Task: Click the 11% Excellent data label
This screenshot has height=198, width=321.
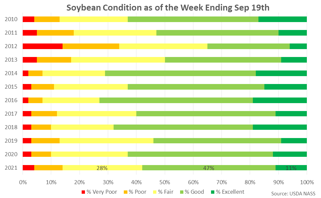Action: 291,168
